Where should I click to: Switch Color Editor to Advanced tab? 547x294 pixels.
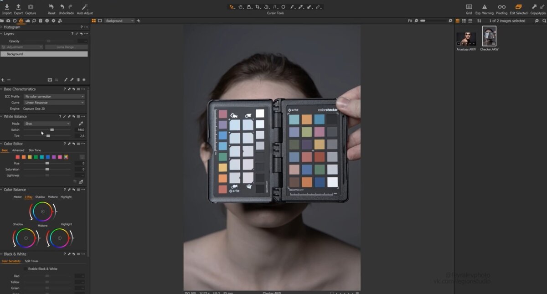(x=18, y=150)
